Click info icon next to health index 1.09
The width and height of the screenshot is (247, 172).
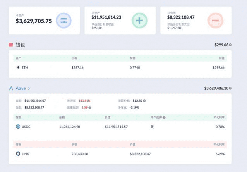point(90,108)
